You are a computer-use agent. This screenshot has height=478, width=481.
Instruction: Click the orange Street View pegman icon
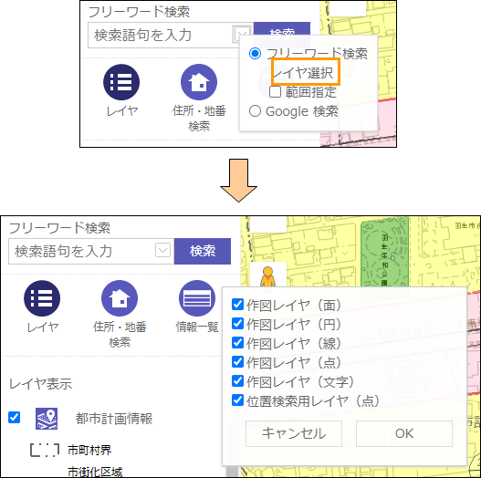click(x=267, y=277)
